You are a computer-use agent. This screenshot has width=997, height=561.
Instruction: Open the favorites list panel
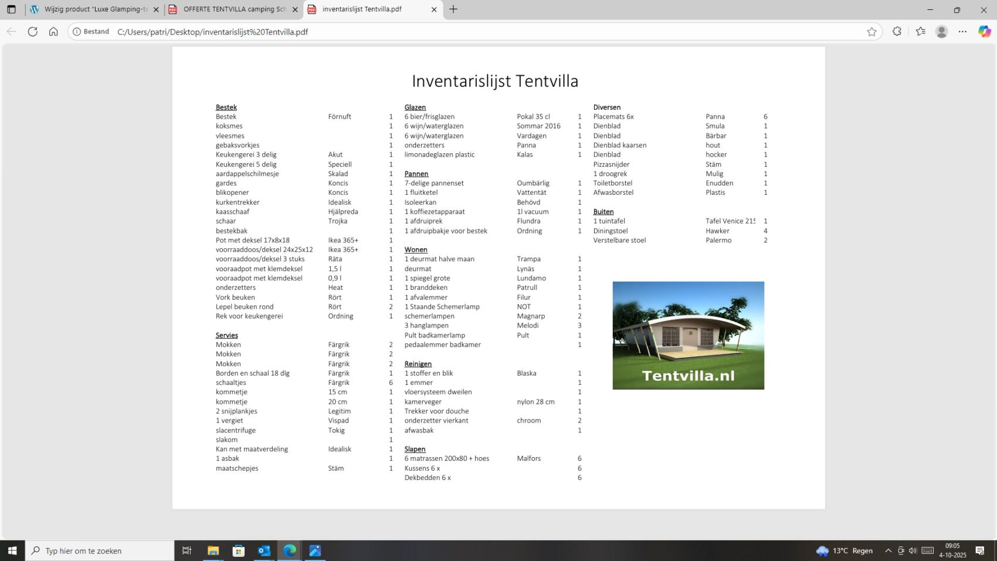tap(920, 32)
